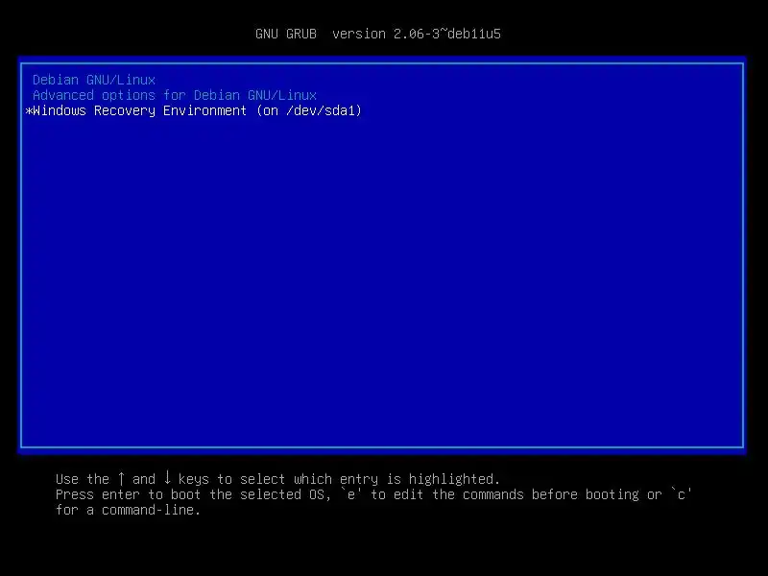768x576 pixels.
Task: Click the 'Use the ↑ and ↓ keys' hint line
Action: coord(277,478)
